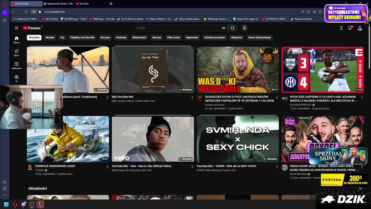
Task: Go back with the browser back arrow
Action: 13,12
